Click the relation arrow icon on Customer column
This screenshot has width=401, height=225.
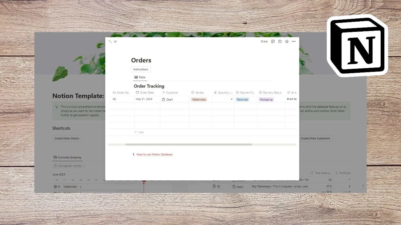[x=163, y=92]
